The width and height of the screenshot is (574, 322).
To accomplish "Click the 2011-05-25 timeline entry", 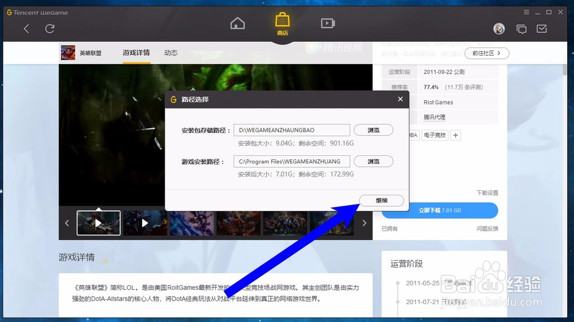I will click(439, 283).
